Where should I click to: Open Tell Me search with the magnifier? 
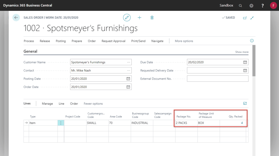tap(240, 5)
